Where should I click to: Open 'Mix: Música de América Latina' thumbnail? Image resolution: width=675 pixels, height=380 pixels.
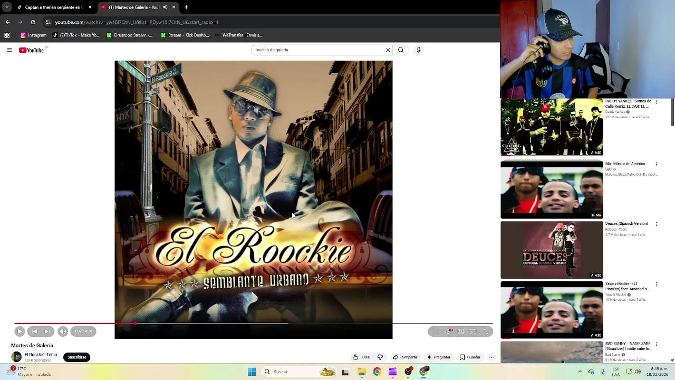point(552,189)
